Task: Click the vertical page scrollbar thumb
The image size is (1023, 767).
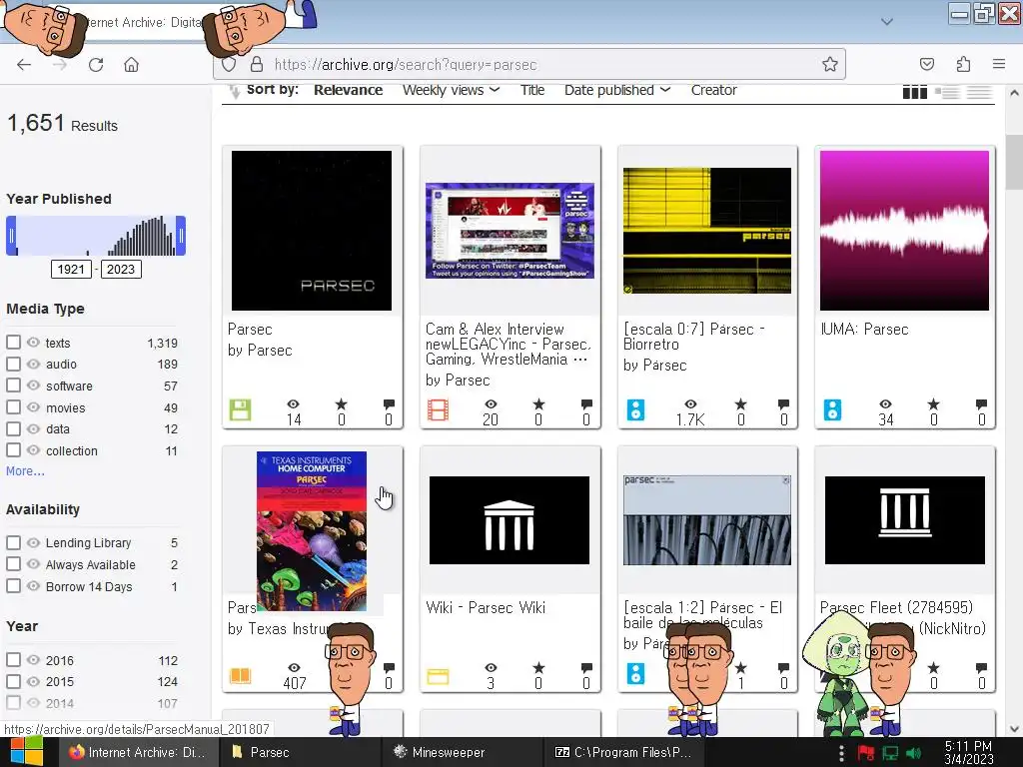Action: tap(1014, 161)
